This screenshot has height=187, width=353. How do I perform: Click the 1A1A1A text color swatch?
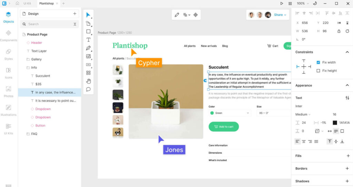[x=335, y=123]
